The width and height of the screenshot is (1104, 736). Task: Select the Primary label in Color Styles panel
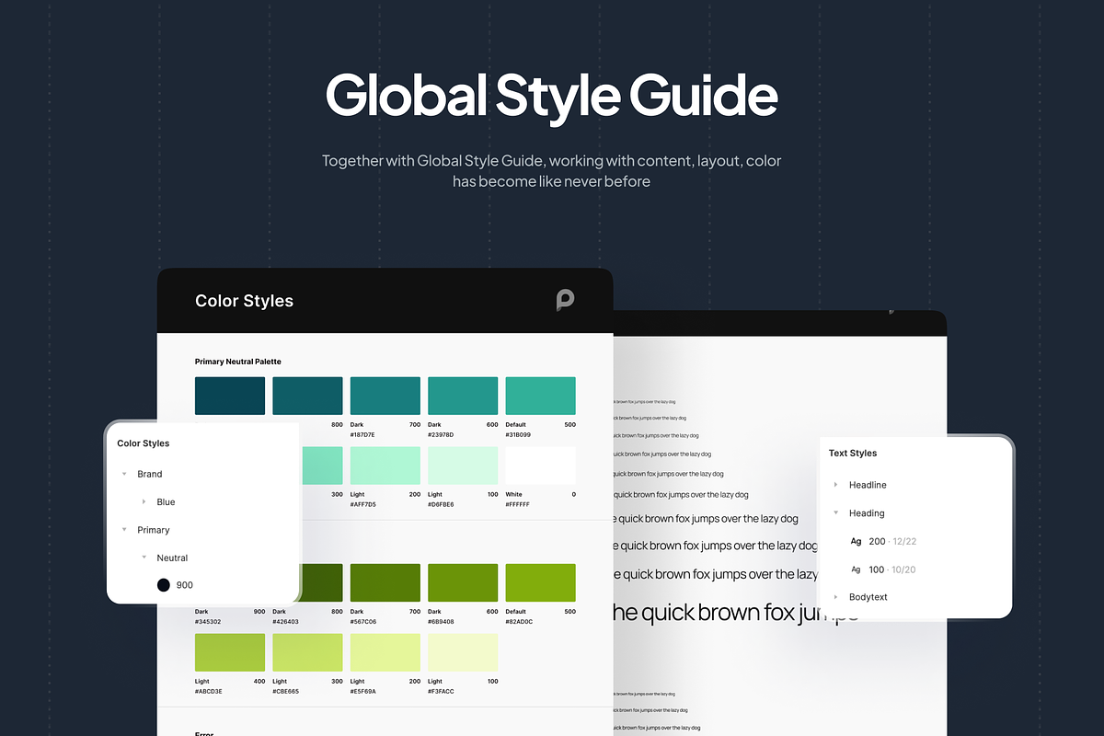click(x=154, y=530)
